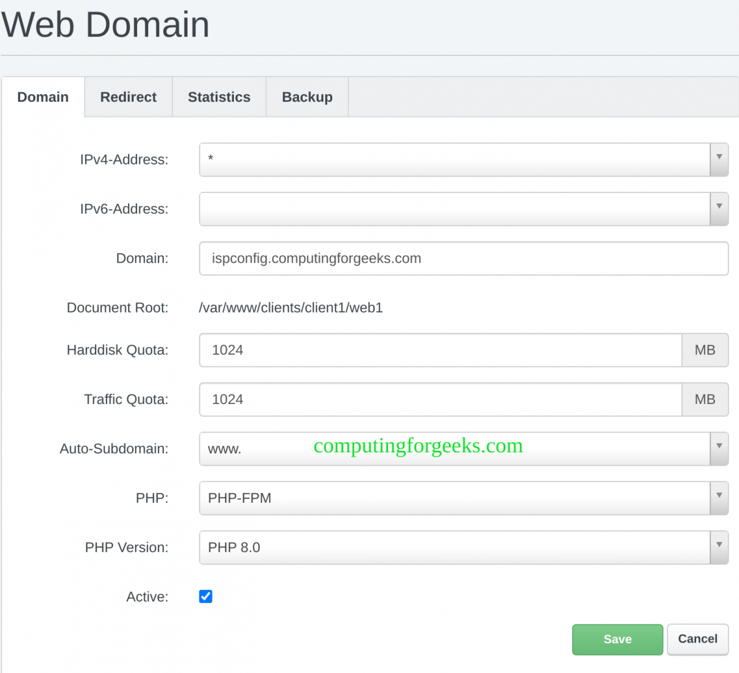Viewport: 739px width, 673px height.
Task: Click the PHP Version box showing PHP 8.0
Action: (x=455, y=547)
